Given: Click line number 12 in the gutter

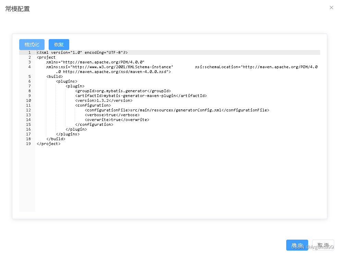Looking at the screenshot, I should coord(28,110).
